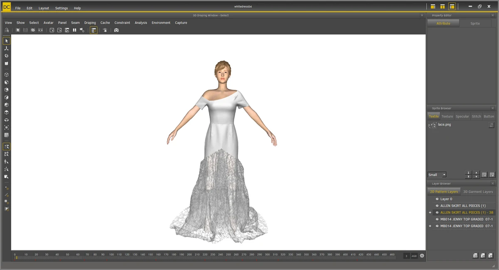Open the Small size dropdown
Viewport: 499px width, 270px height.
pos(437,175)
